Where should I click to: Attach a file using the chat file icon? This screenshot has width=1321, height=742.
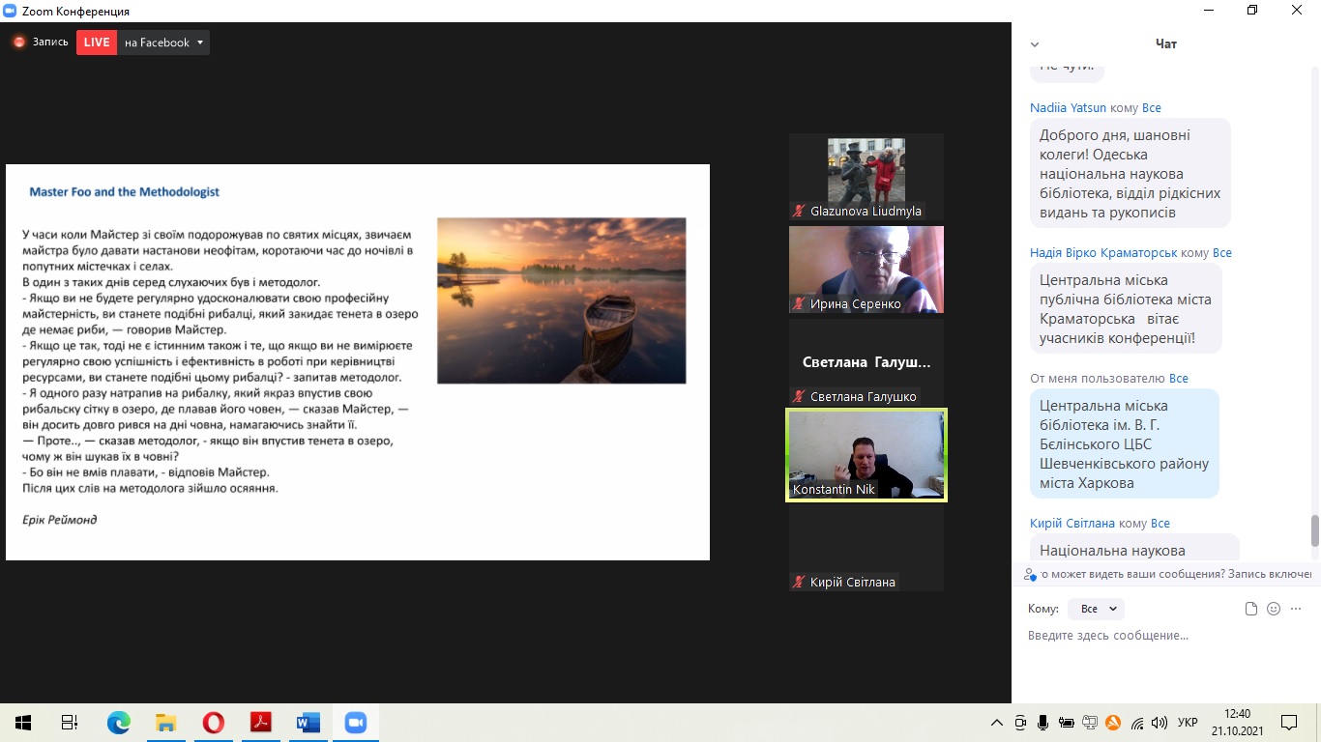pyautogui.click(x=1251, y=609)
